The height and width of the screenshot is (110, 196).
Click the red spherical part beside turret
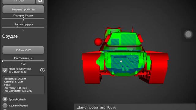[x=98, y=42]
